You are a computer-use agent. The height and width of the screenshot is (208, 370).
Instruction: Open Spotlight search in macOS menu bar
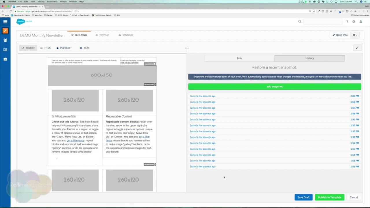click(x=356, y=2)
